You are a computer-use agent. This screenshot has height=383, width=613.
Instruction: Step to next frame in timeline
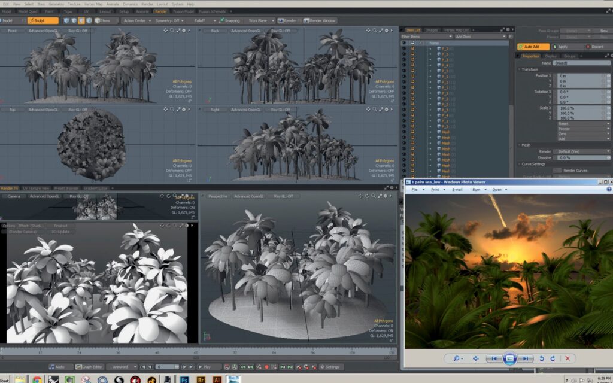coord(184,367)
